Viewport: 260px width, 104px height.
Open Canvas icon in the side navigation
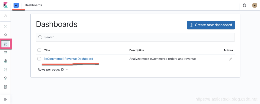tap(5, 53)
